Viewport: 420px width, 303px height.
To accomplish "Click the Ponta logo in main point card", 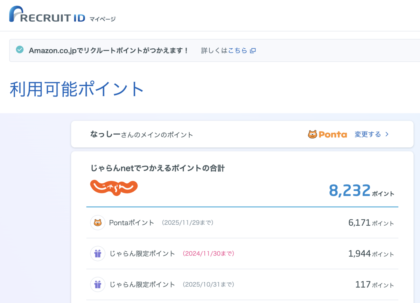I will click(x=327, y=134).
